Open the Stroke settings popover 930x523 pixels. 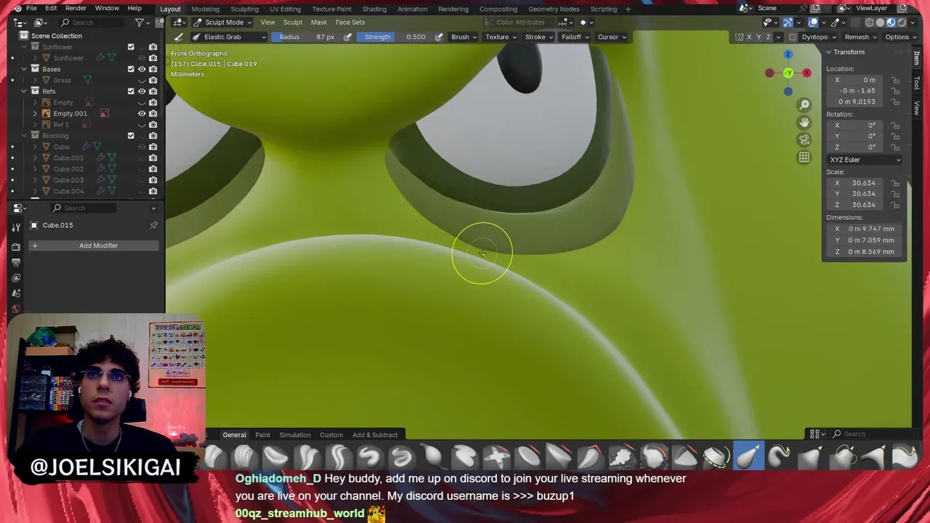point(538,37)
